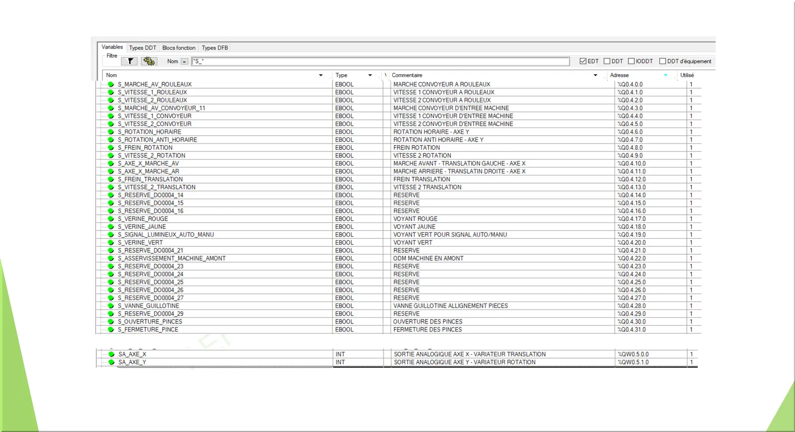Enable the DDT checkbox
795x432 pixels.
click(607, 61)
